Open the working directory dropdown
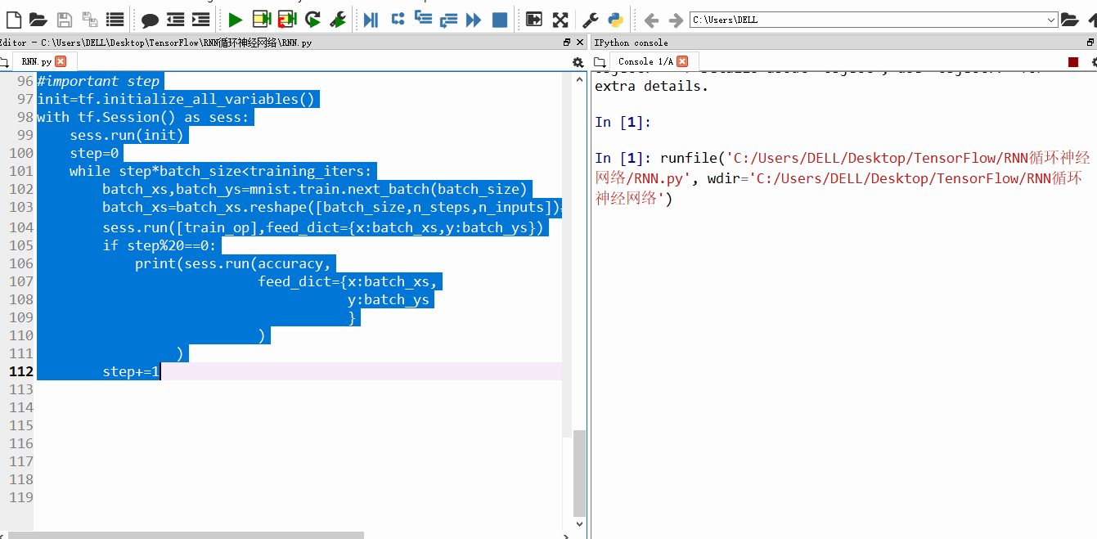 tap(1051, 20)
